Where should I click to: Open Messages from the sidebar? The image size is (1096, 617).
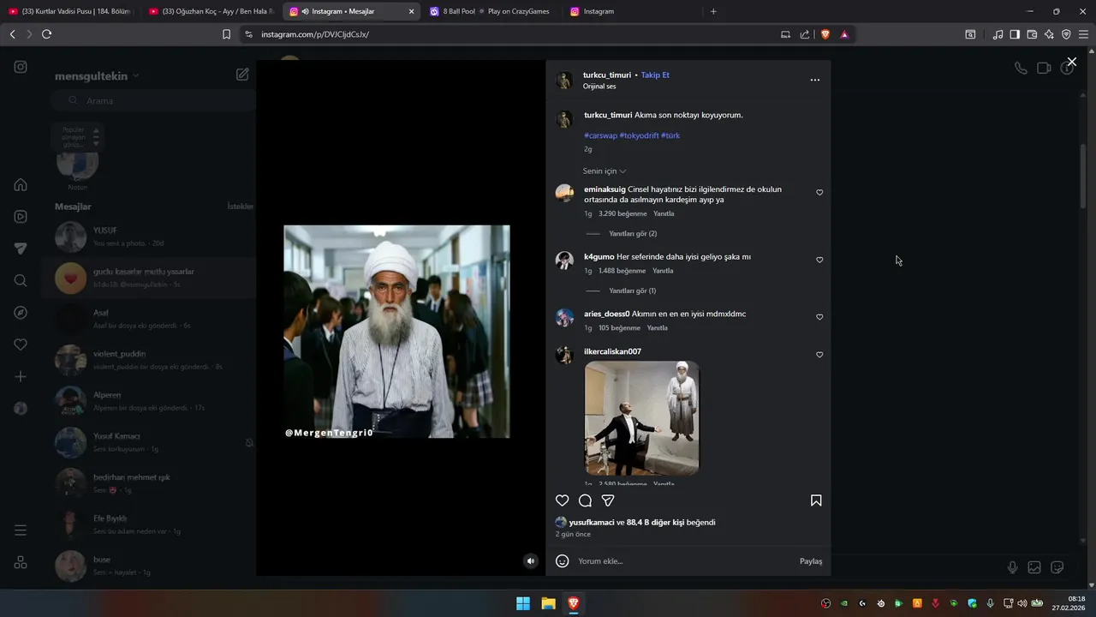click(x=21, y=249)
